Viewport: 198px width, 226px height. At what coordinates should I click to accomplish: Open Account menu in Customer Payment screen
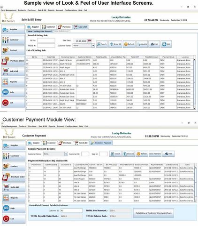60,126
